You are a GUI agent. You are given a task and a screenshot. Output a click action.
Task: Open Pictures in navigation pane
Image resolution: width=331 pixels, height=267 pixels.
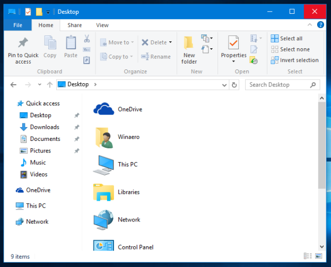35,150
